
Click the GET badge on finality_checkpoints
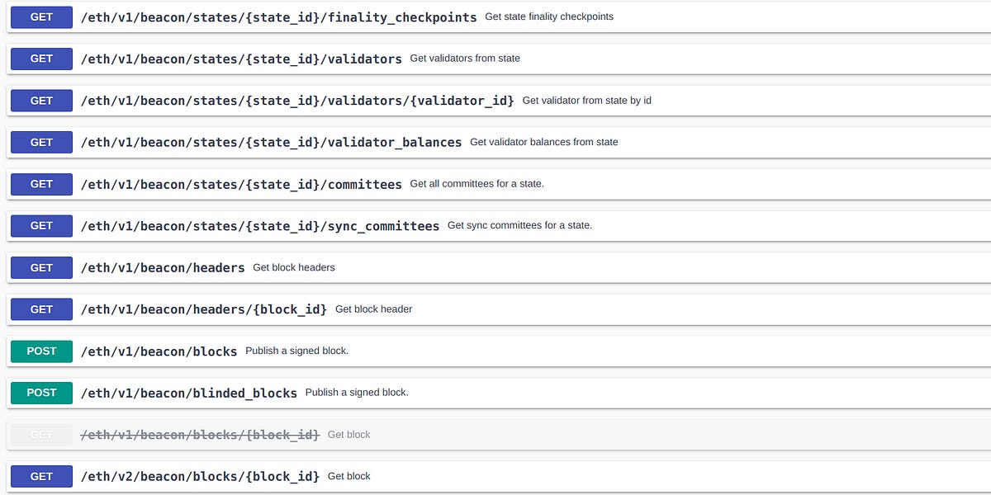pos(40,16)
